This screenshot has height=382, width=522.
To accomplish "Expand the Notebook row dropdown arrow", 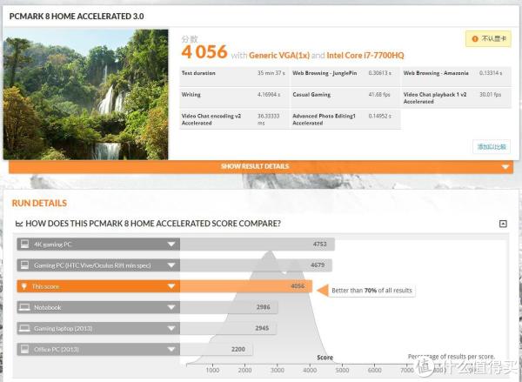I will coord(171,307).
